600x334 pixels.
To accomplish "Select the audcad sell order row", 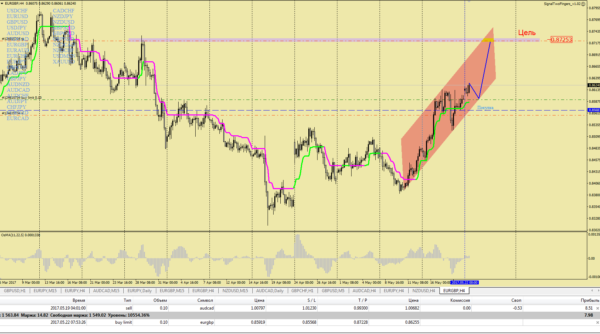I will coord(300,308).
